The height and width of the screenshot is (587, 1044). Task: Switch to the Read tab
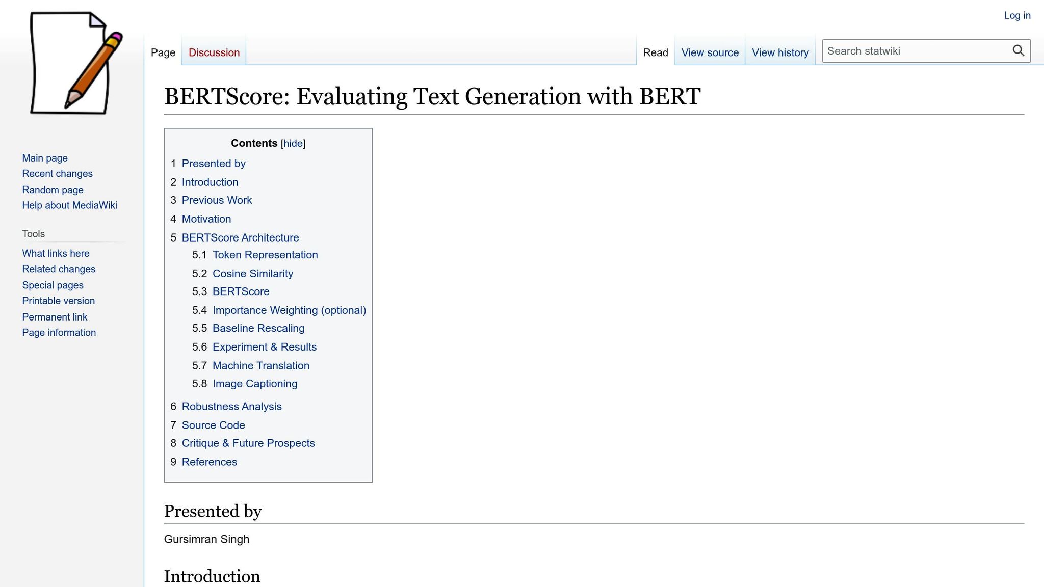[656, 52]
